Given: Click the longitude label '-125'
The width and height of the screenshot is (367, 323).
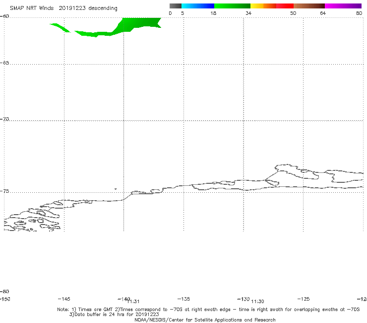Looking at the screenshot, I should pyautogui.click(x=304, y=299).
